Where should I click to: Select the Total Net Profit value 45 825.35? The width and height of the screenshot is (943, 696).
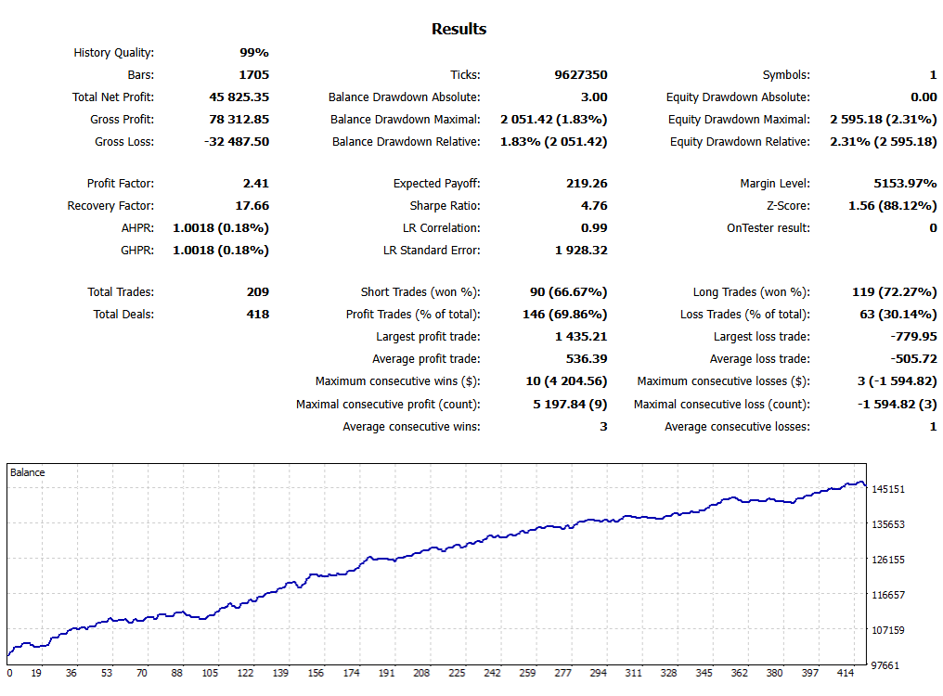pyautogui.click(x=239, y=97)
